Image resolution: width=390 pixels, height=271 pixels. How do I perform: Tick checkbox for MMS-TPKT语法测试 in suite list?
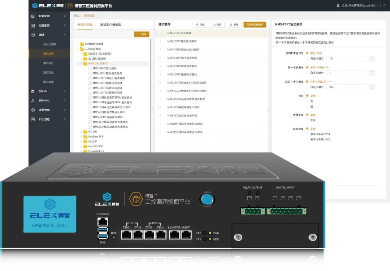(x=159, y=33)
